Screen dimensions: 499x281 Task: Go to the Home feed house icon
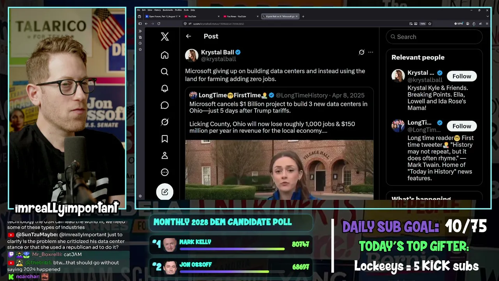click(x=165, y=55)
